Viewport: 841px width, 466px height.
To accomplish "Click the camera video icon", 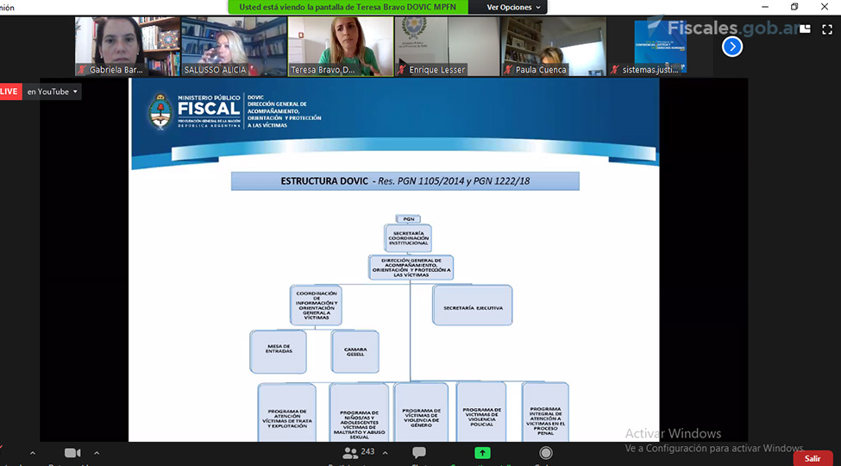I will 72,453.
